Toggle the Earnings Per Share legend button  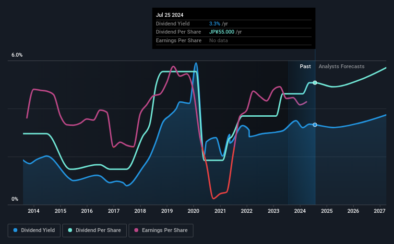click(x=161, y=231)
